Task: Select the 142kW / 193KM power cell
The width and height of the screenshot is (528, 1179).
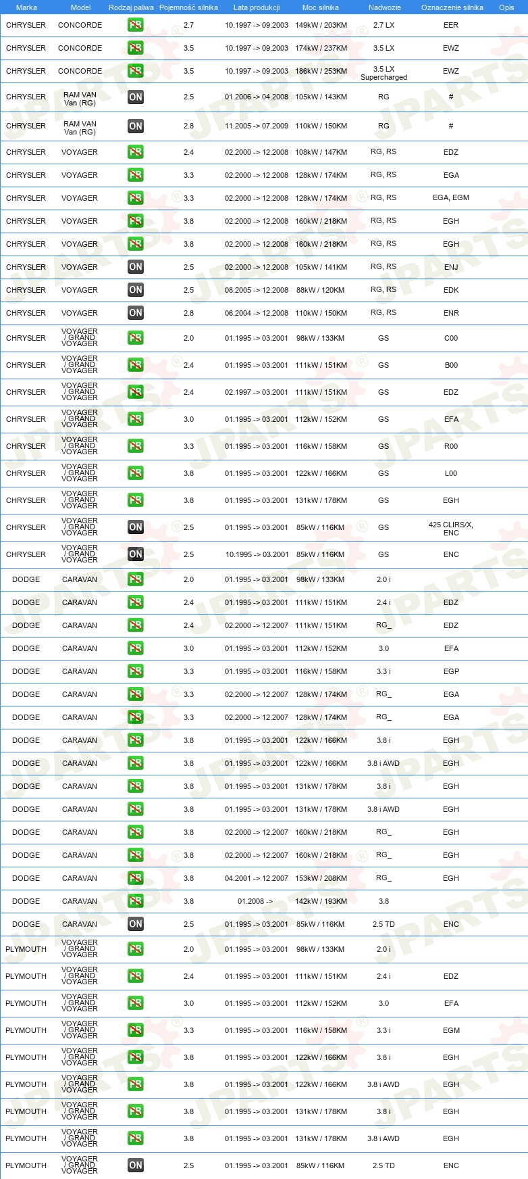Action: [x=321, y=901]
